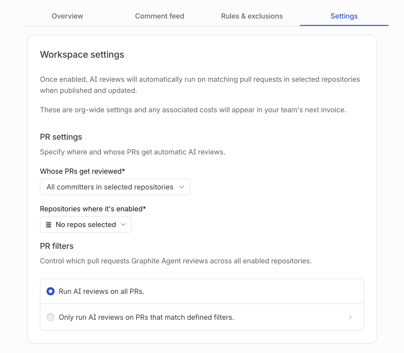This screenshot has height=353, width=404.
Task: Select the Run AI reviews on all PRs radio button
Action: tap(51, 291)
